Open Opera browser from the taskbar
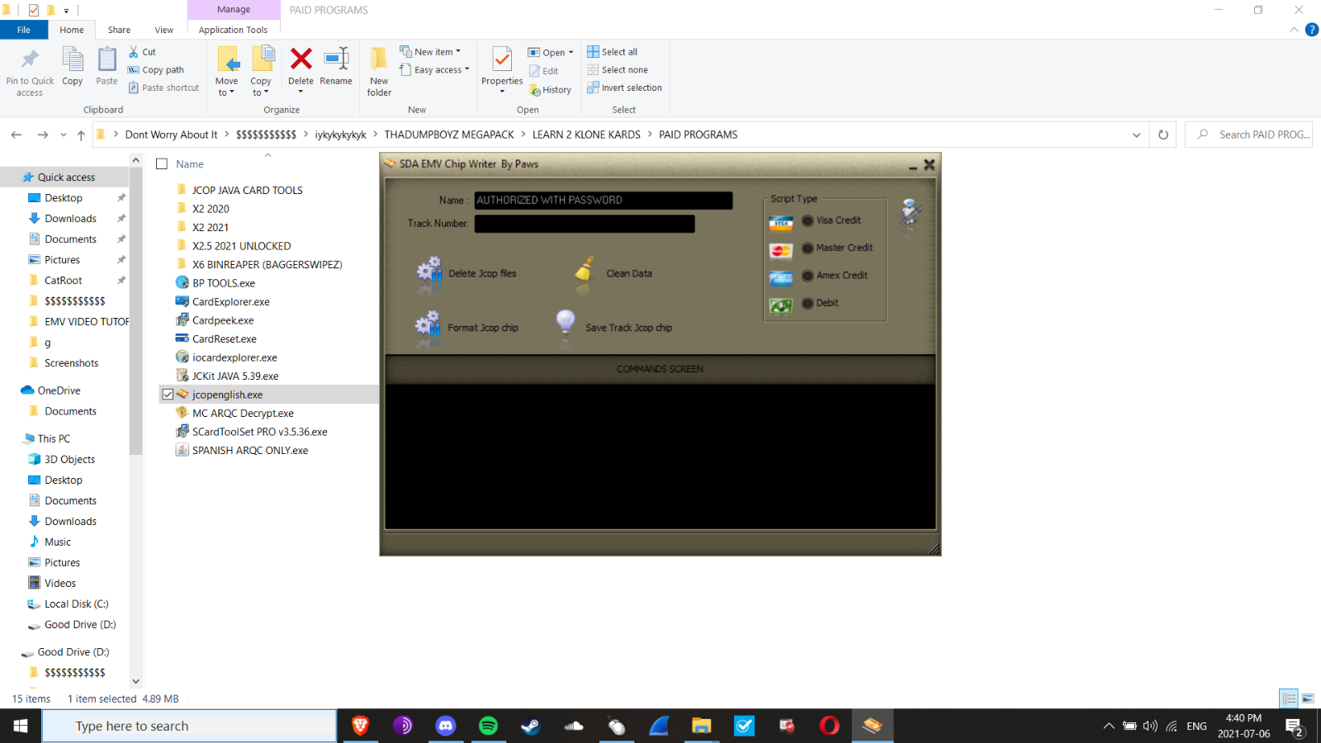Viewport: 1321px width, 743px height. (830, 726)
